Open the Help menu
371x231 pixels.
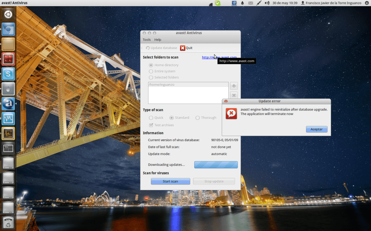158,40
